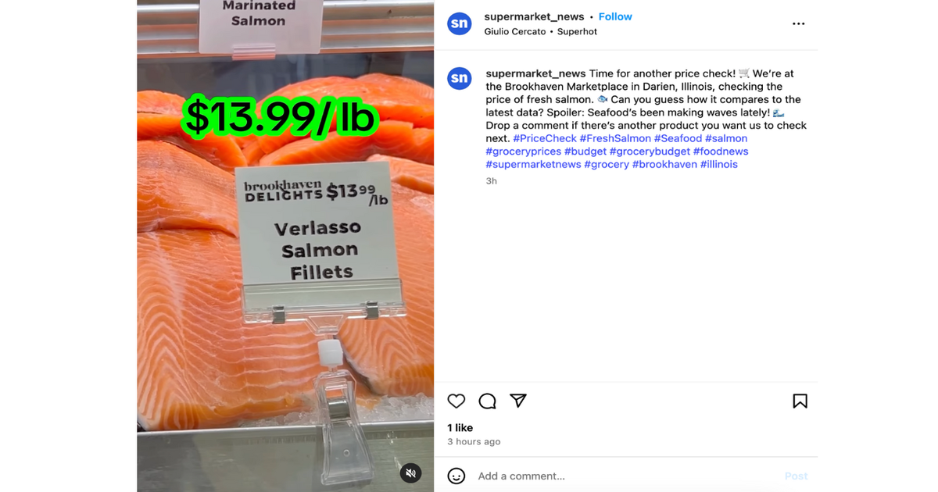Open comments via the speech bubble icon
The width and height of the screenshot is (938, 492).
pyautogui.click(x=487, y=401)
